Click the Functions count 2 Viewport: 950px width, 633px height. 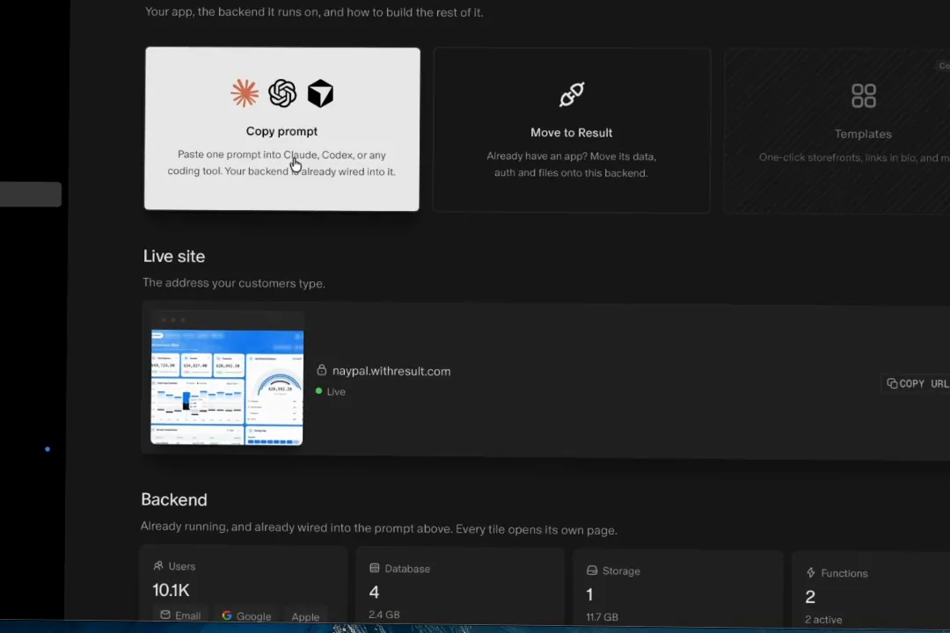click(x=810, y=597)
